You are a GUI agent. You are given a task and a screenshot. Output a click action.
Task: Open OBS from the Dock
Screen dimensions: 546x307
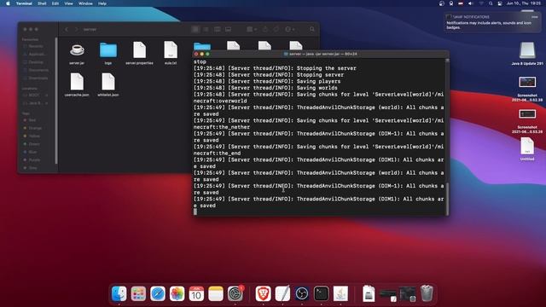click(x=301, y=293)
